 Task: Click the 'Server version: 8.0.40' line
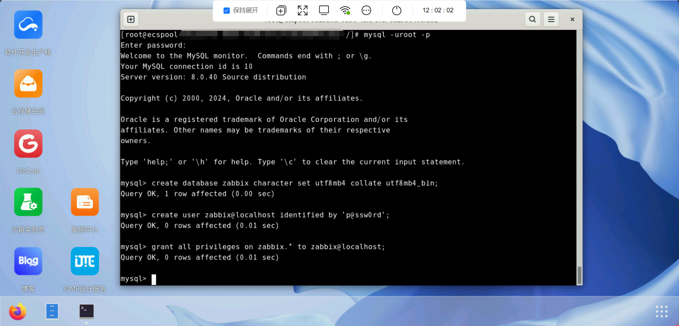(213, 77)
